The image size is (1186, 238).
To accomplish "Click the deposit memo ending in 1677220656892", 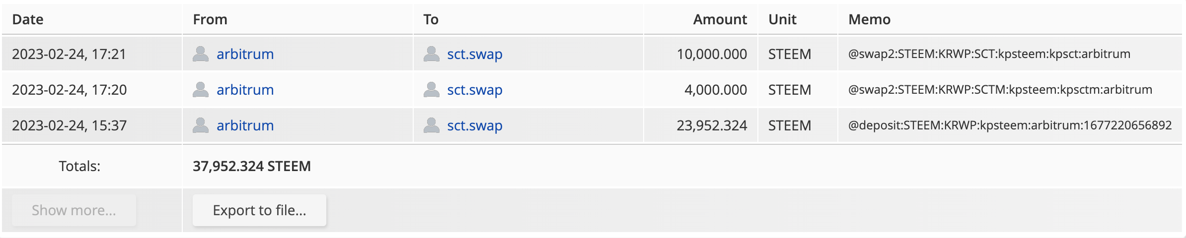I will tap(1010, 125).
